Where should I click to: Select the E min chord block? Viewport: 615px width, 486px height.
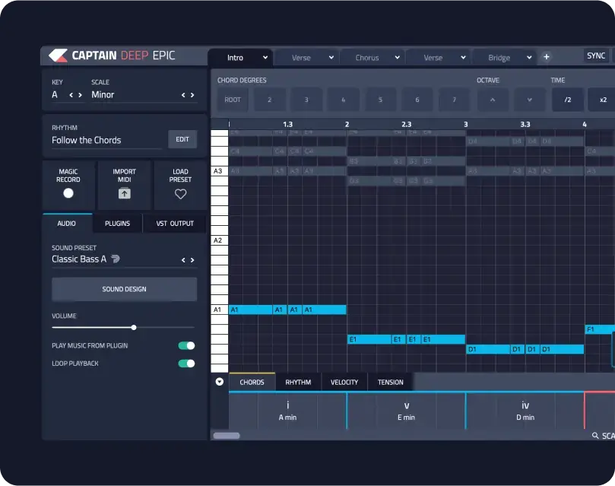(406, 411)
